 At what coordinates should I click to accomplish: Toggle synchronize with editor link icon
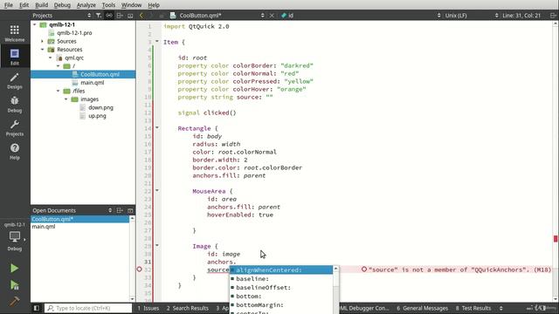tap(109, 16)
